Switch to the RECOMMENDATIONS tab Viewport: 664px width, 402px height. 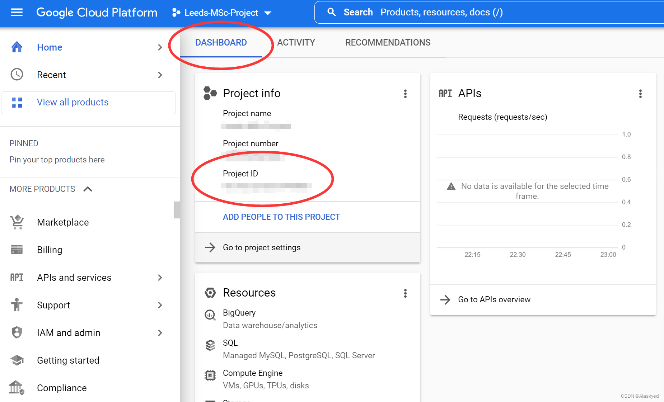tap(388, 43)
